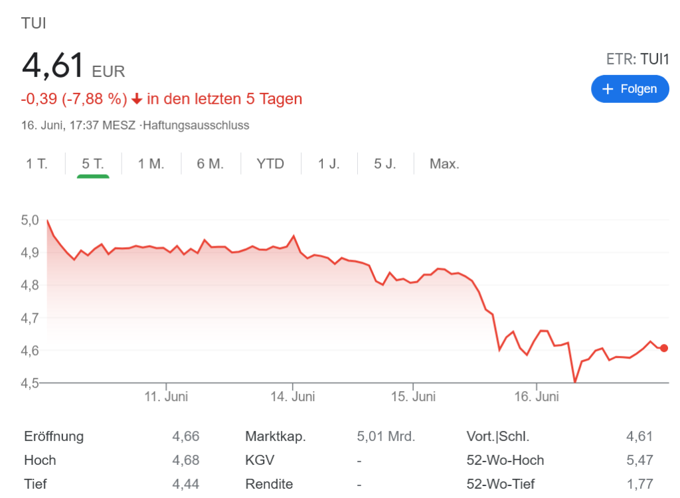Image resolution: width=680 pixels, height=498 pixels.
Task: Open the 1 J. yearly chart
Action: coord(329,163)
